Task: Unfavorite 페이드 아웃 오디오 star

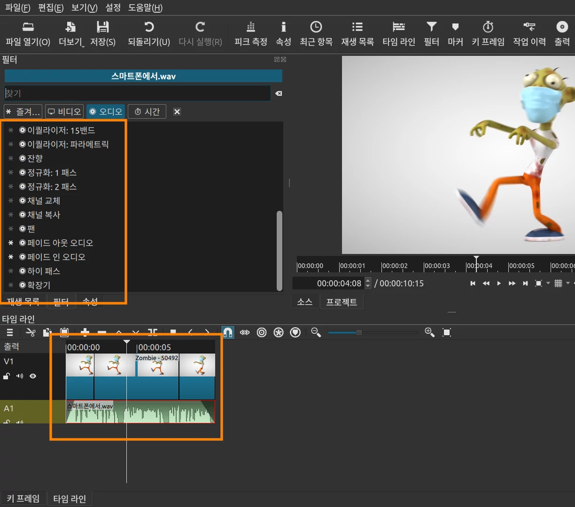Action: 11,243
